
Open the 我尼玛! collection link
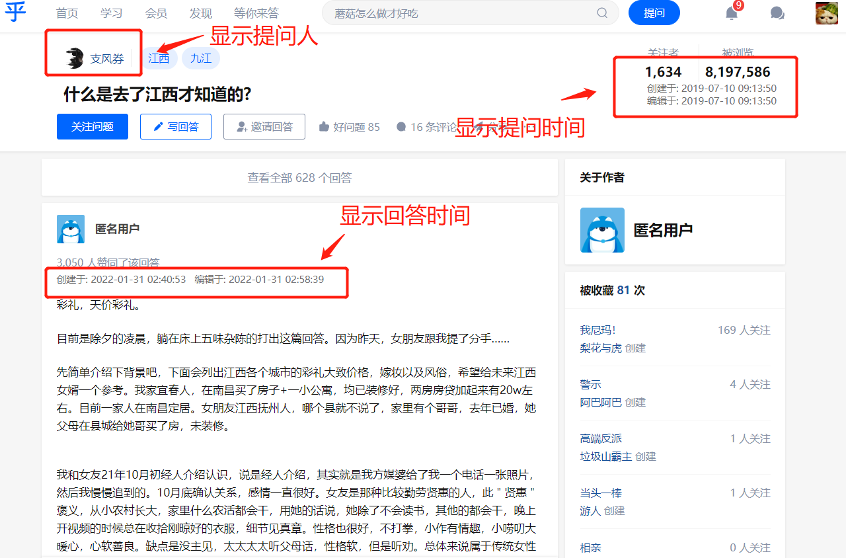(x=597, y=330)
